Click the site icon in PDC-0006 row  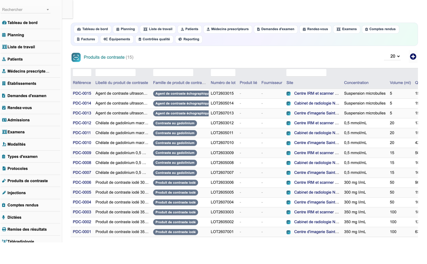click(x=288, y=183)
